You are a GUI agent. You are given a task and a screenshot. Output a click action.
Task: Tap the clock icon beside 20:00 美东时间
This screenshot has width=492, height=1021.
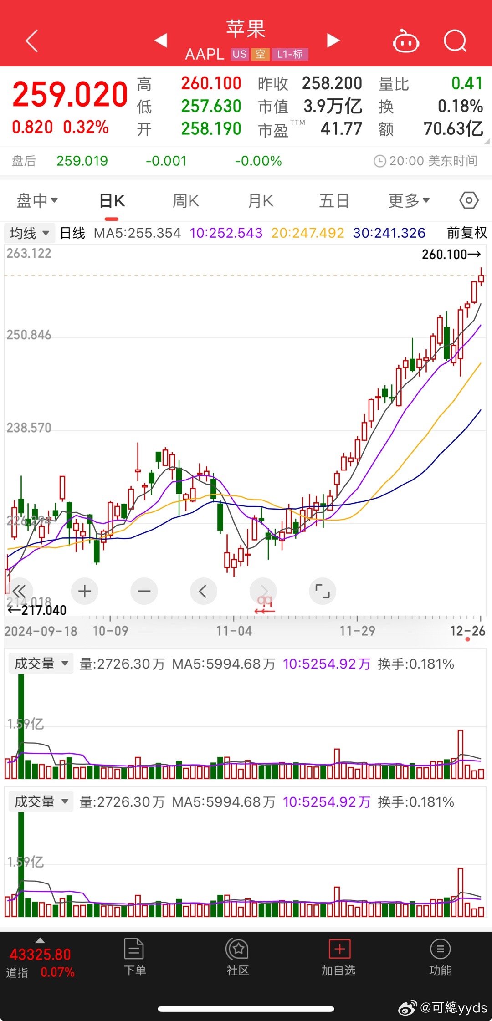[x=379, y=161]
